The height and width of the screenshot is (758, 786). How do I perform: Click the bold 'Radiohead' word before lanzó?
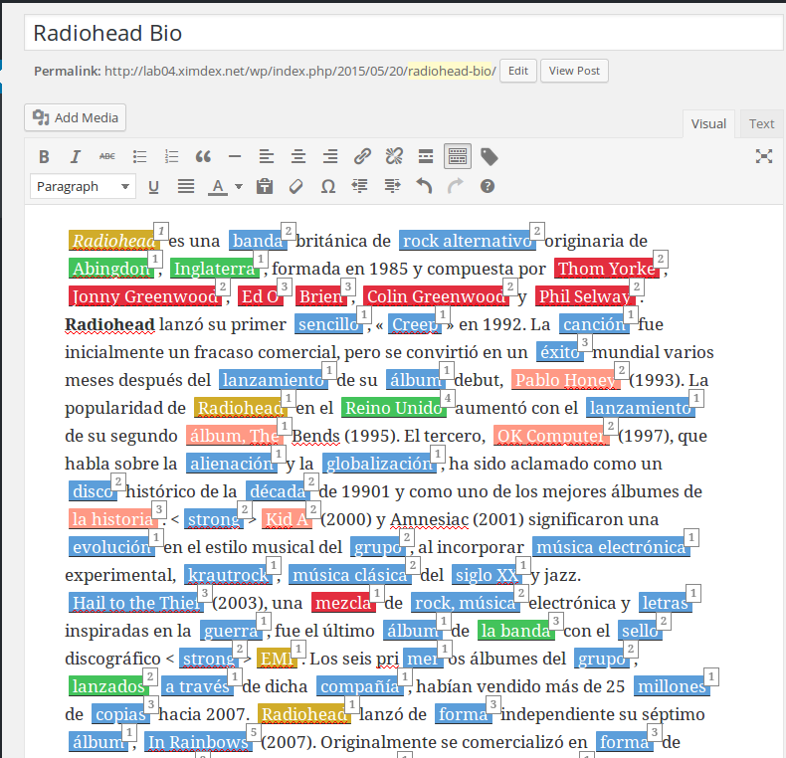(109, 324)
